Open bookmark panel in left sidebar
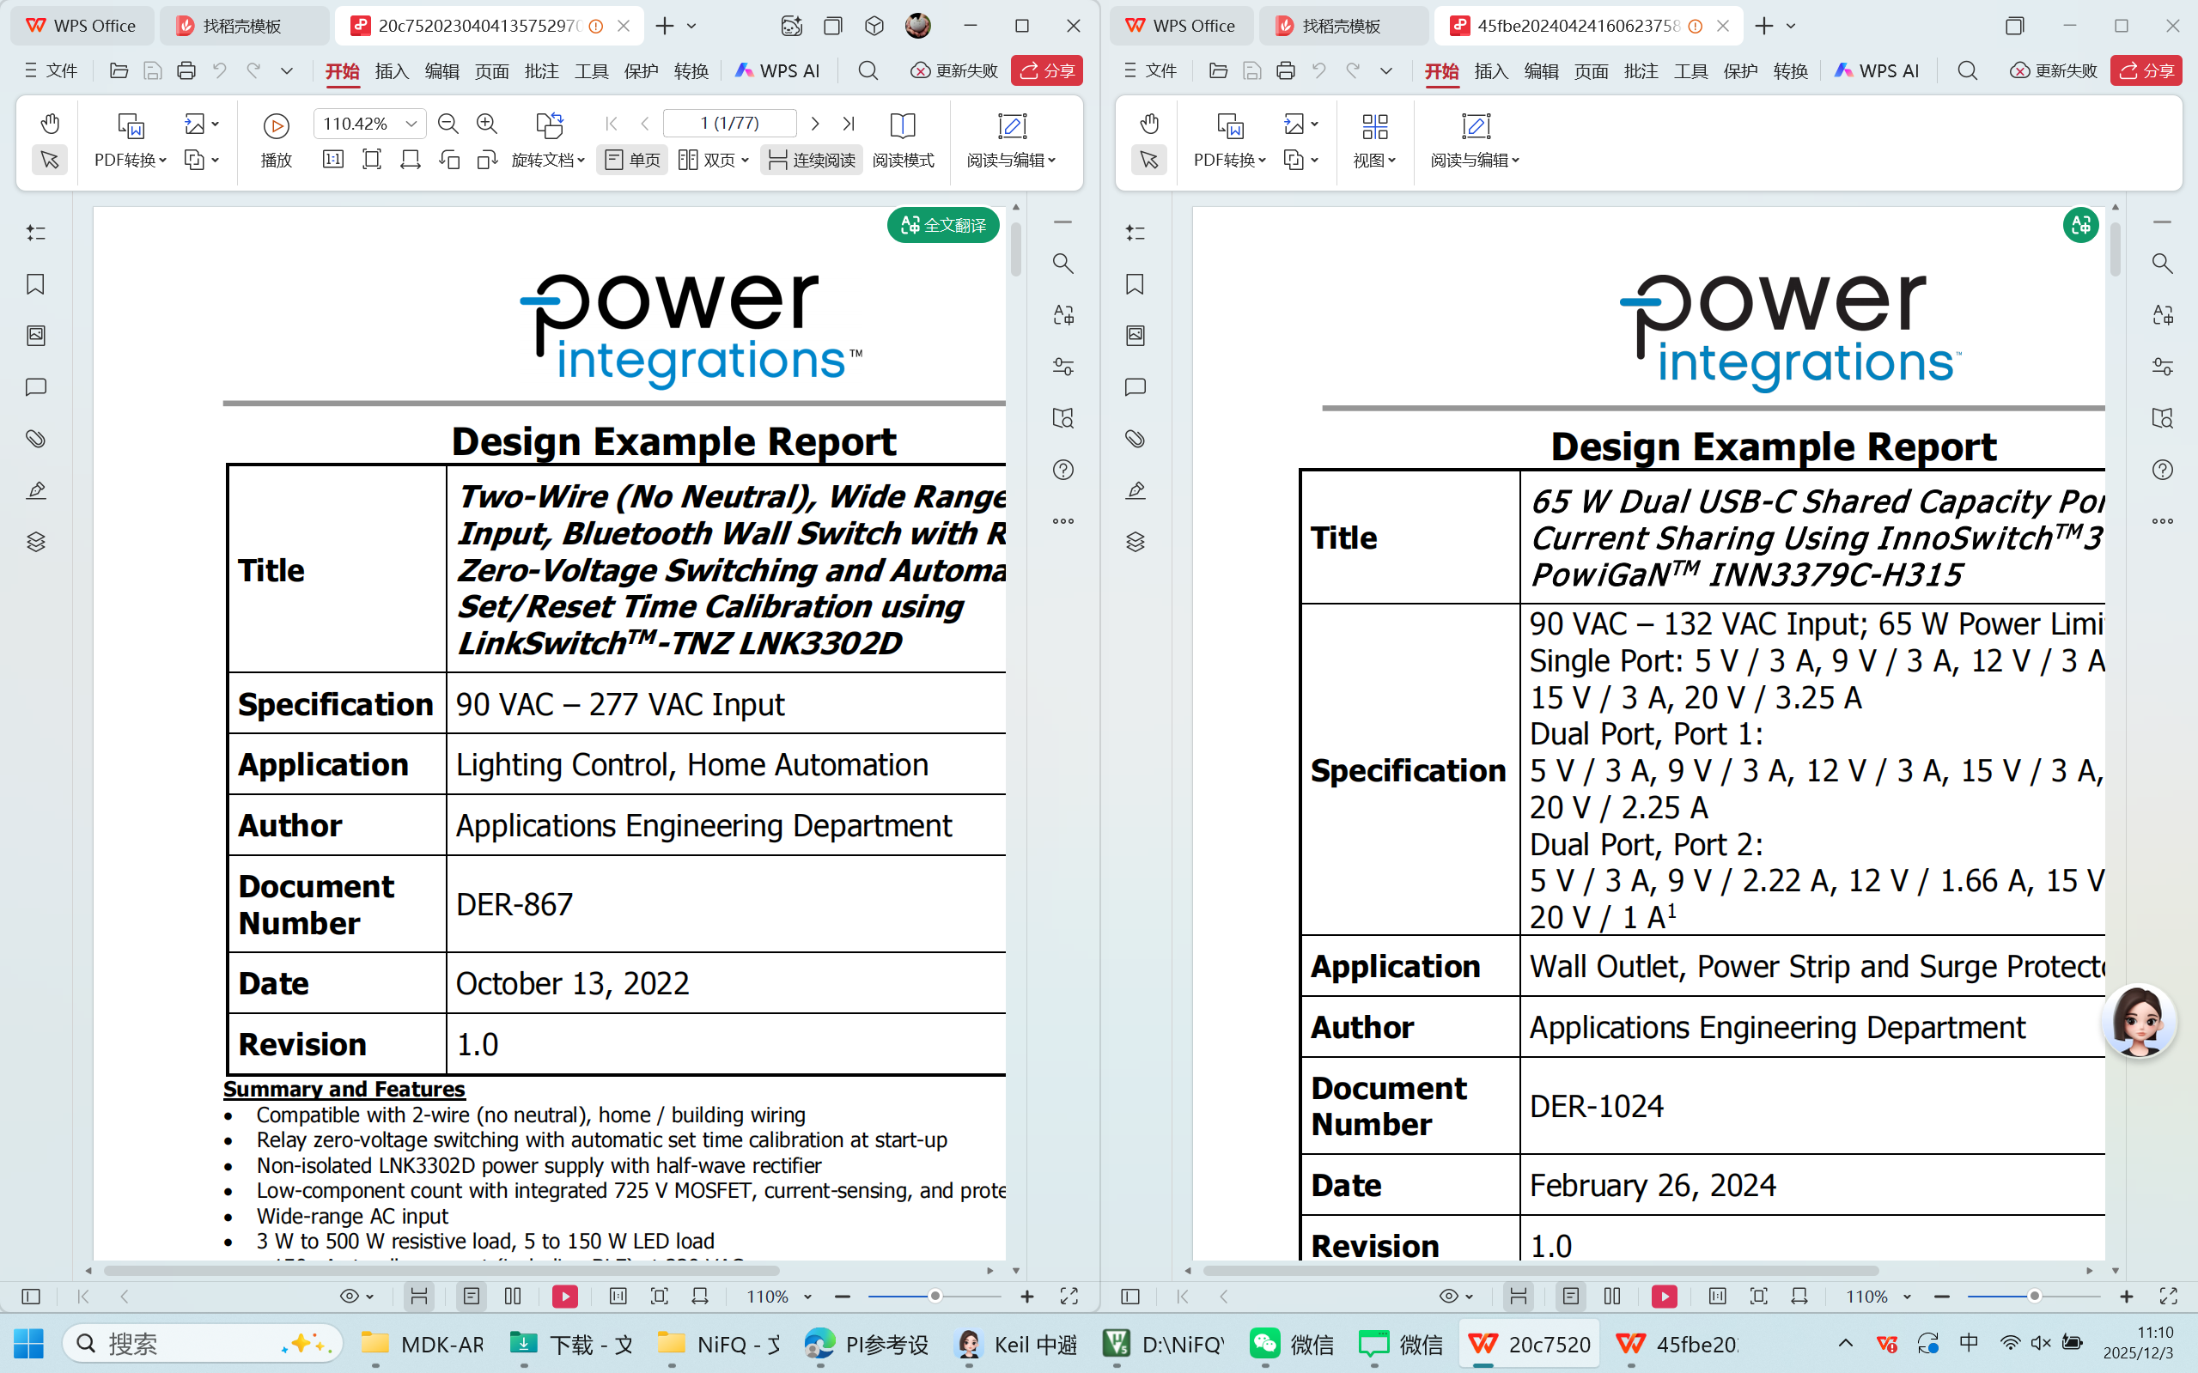2198x1373 pixels. click(35, 284)
